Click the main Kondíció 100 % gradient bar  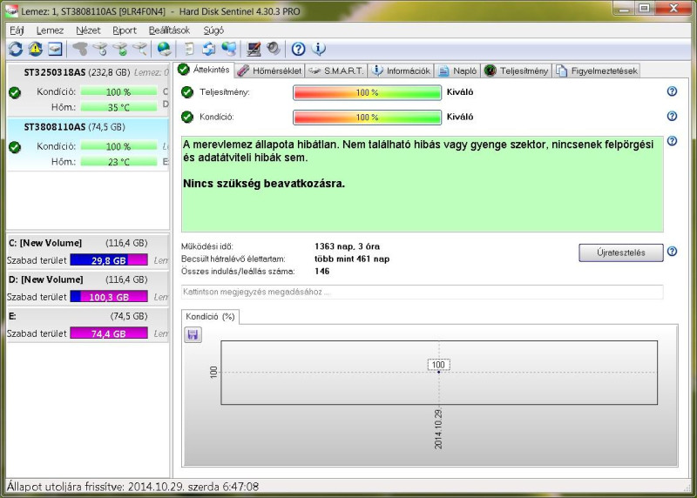click(367, 118)
